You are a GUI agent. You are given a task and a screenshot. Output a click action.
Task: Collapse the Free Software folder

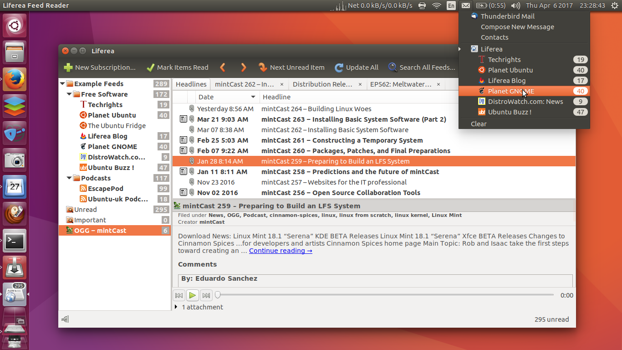(x=69, y=94)
